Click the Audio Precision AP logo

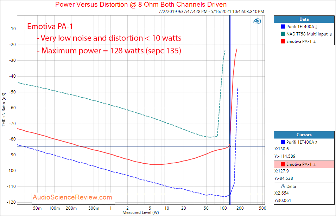[257, 21]
